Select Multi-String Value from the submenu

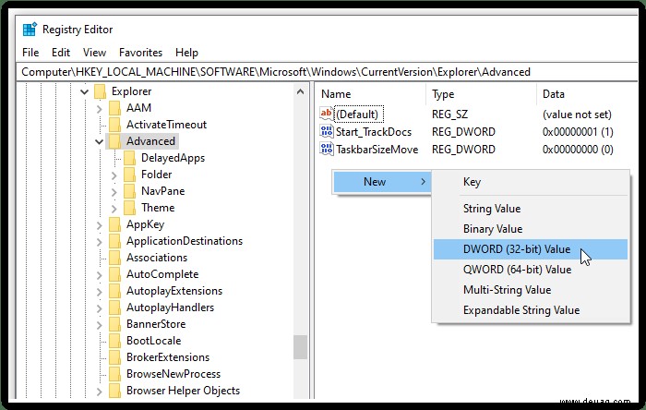click(x=531, y=290)
